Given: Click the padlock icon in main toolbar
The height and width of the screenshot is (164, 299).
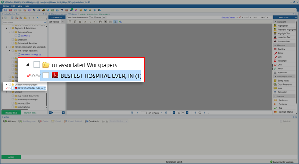Looking at the screenshot, I should [x=80, y=10].
